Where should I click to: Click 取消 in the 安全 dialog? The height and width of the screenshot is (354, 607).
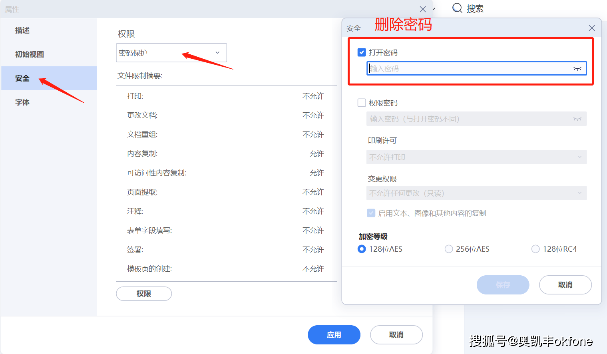click(565, 285)
